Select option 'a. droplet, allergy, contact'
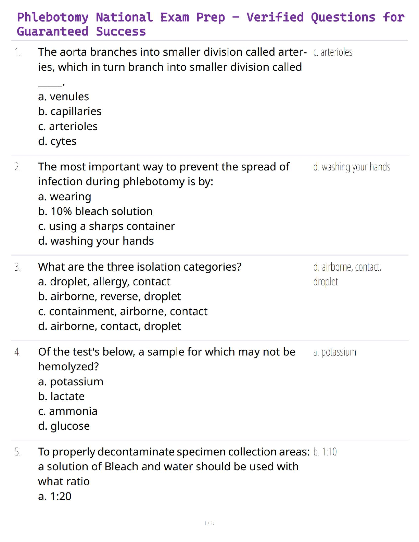 pos(104,282)
